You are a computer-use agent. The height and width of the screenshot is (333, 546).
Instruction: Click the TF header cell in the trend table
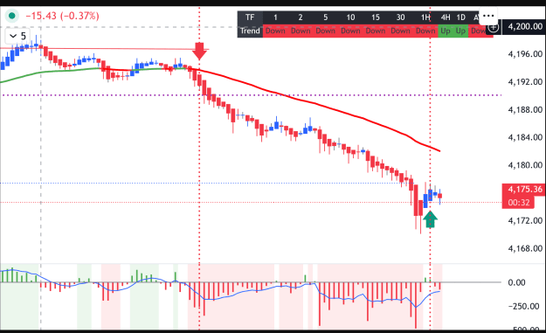250,17
